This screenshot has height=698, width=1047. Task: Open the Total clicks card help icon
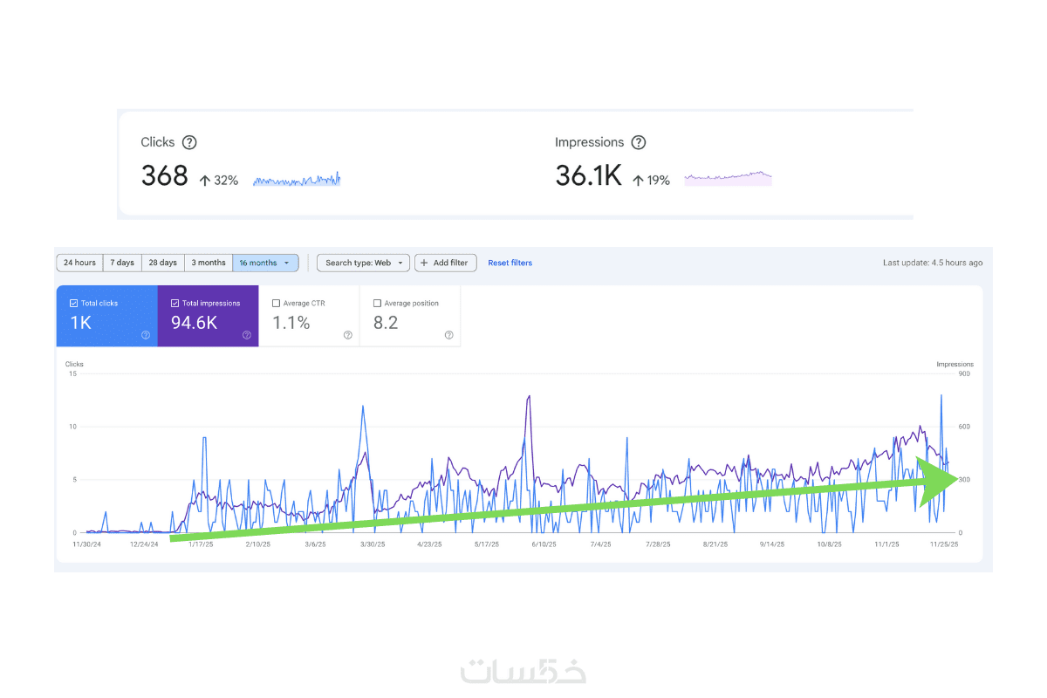tap(146, 334)
